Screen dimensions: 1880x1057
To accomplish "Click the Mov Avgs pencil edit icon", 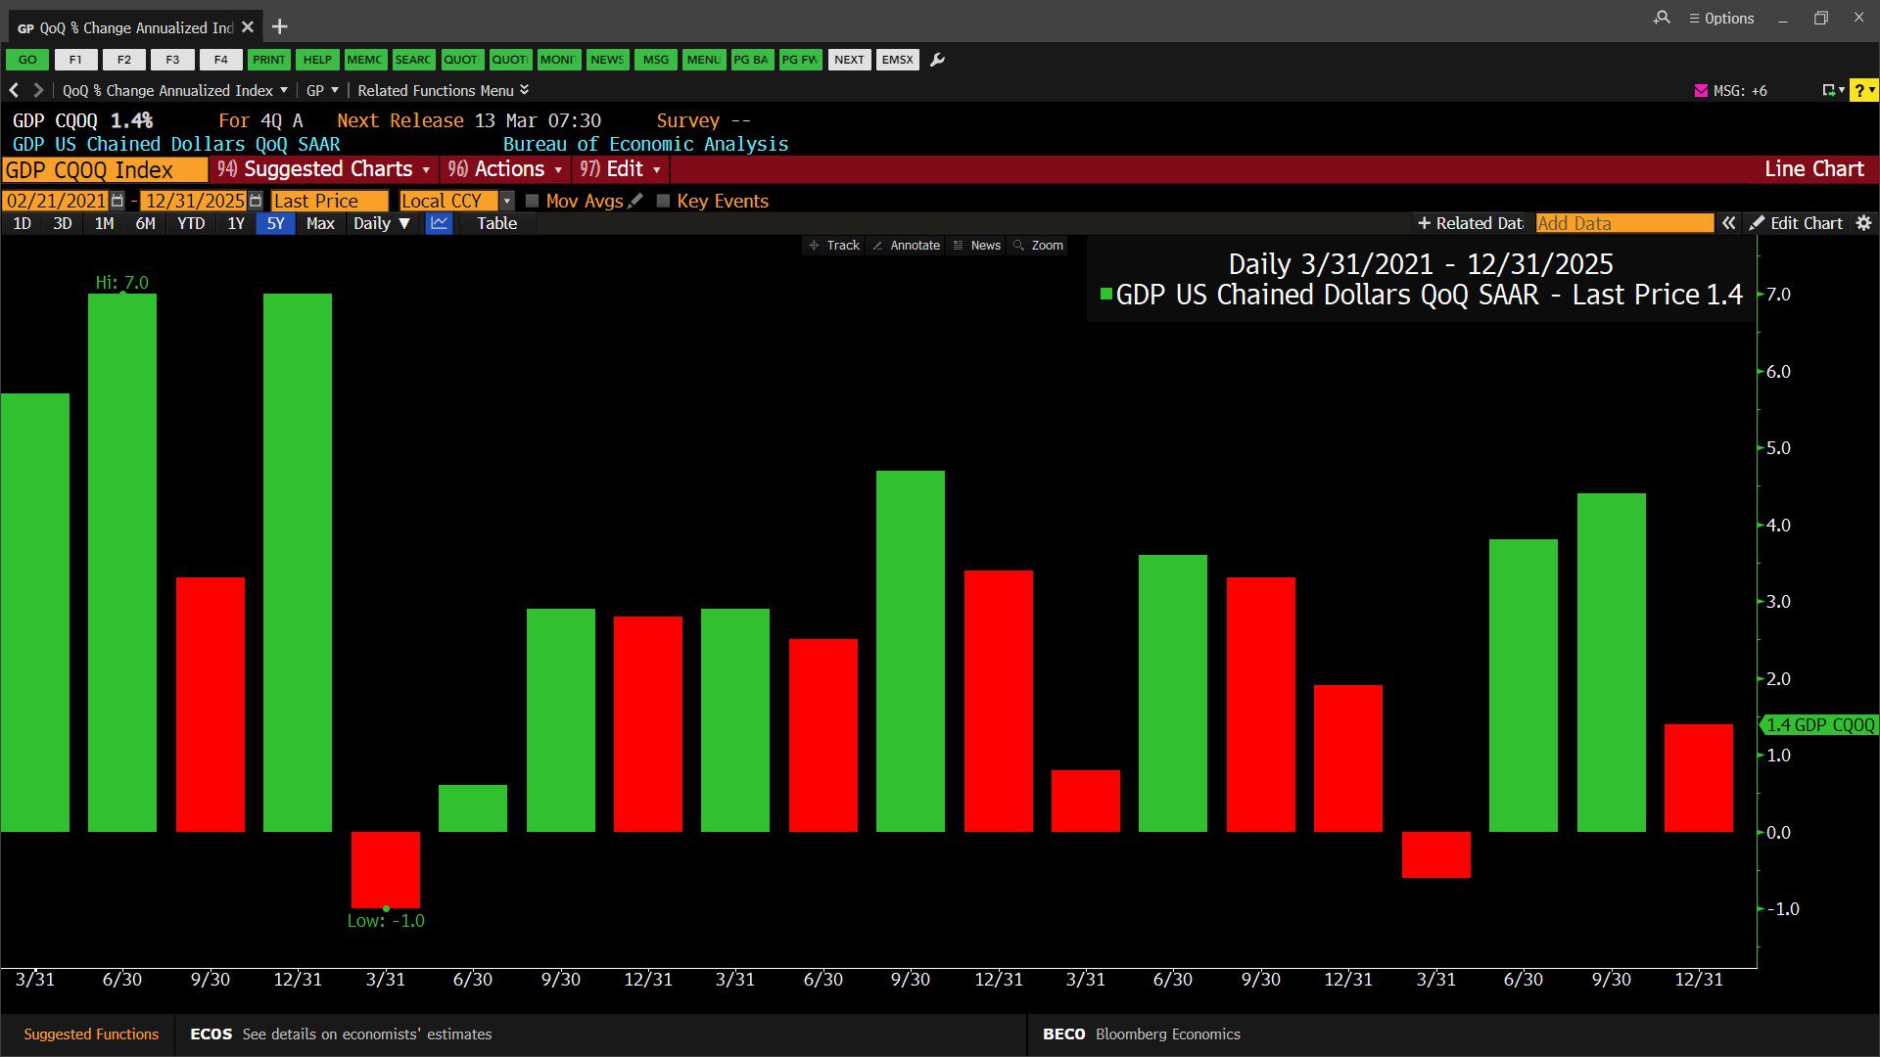I will coord(635,201).
